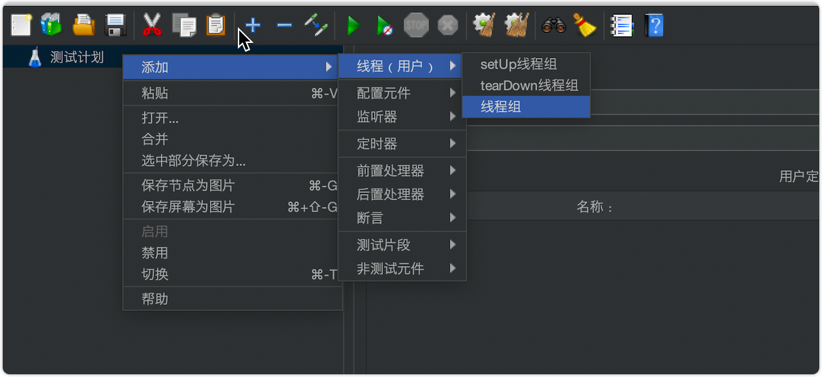
Task: Choose 选中部分保存为... menu entry
Action: [x=231, y=161]
